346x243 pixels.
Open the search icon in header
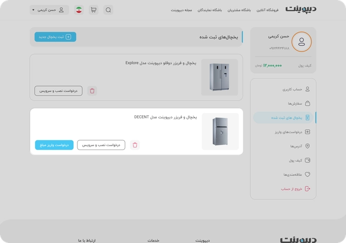108,10
